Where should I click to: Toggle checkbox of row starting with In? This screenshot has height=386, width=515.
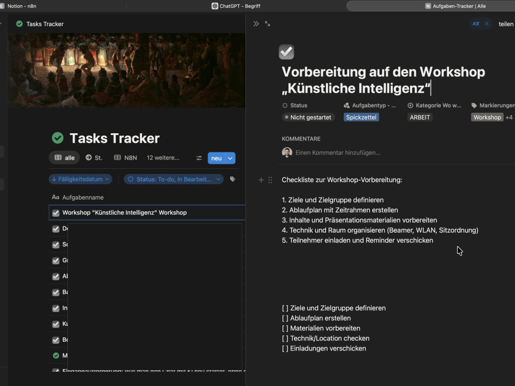tap(56, 308)
